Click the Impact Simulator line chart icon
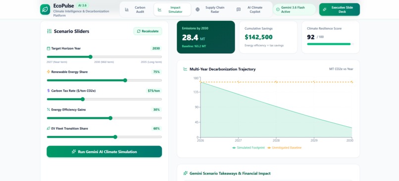The height and width of the screenshot is (181, 399). coord(159,10)
